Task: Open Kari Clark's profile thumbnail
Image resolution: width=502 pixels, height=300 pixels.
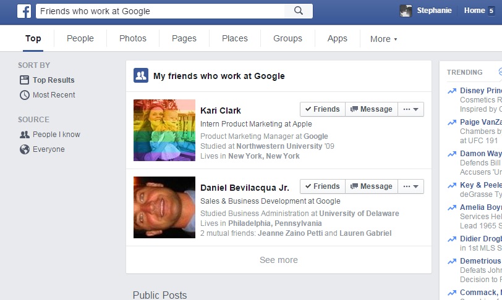Action: (164, 130)
